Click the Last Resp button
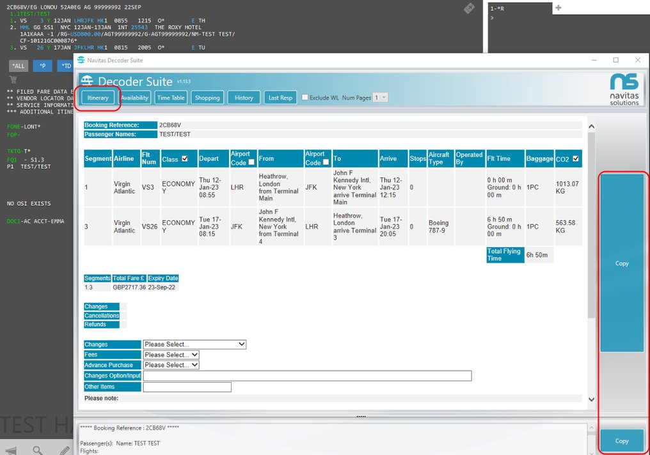The width and height of the screenshot is (650, 455). 280,98
